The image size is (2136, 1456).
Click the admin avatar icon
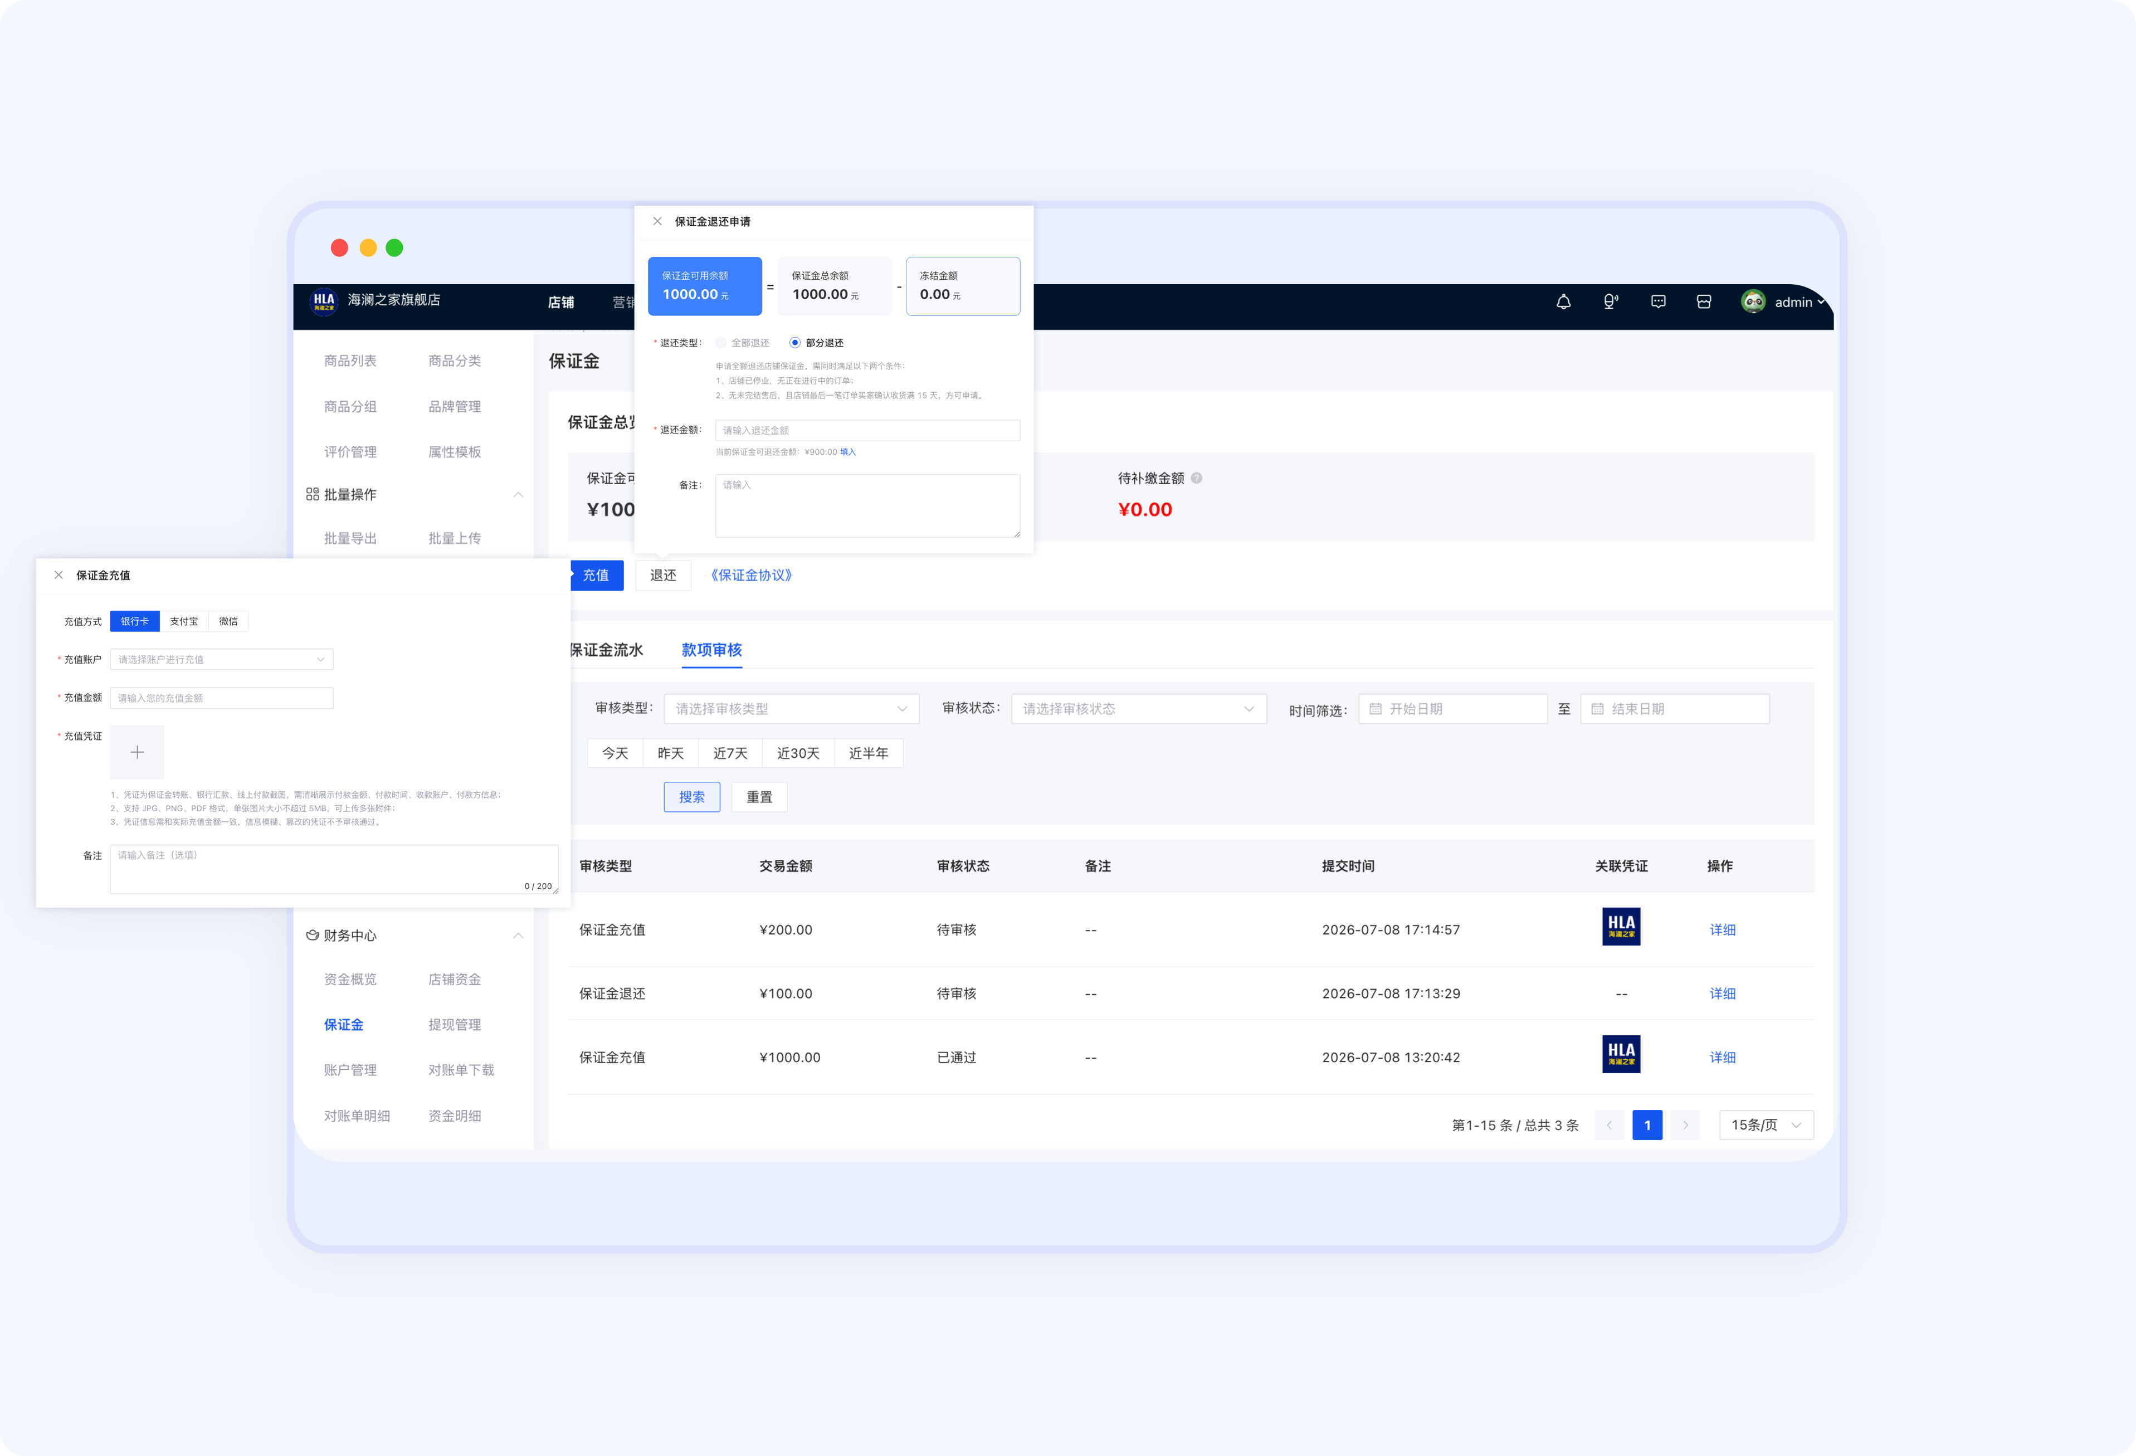tap(1753, 301)
